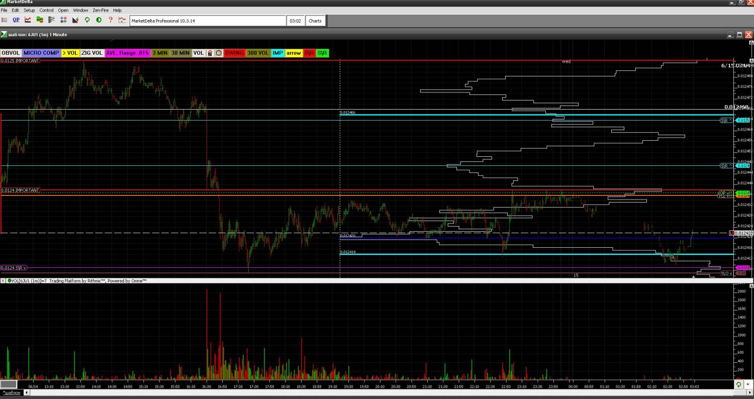Click the green refresh arrows toolbar icon

click(87, 20)
